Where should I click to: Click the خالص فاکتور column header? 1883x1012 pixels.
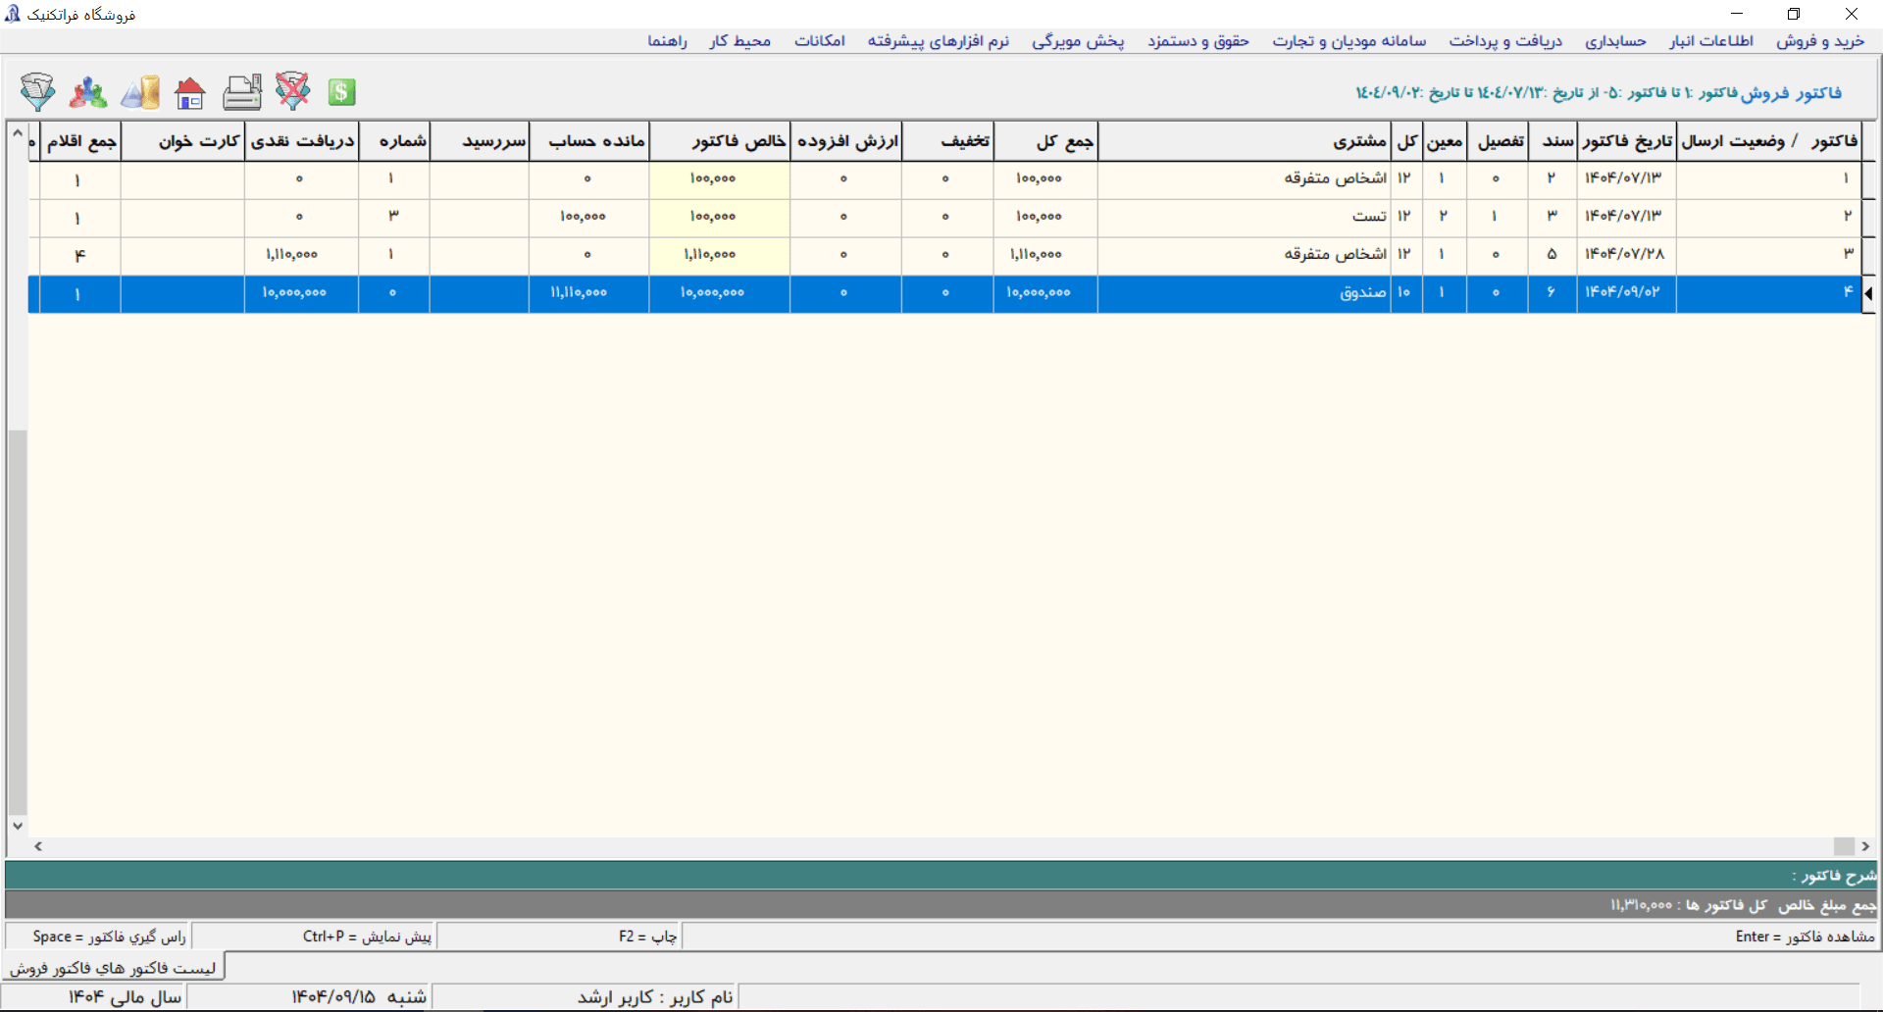tap(719, 141)
